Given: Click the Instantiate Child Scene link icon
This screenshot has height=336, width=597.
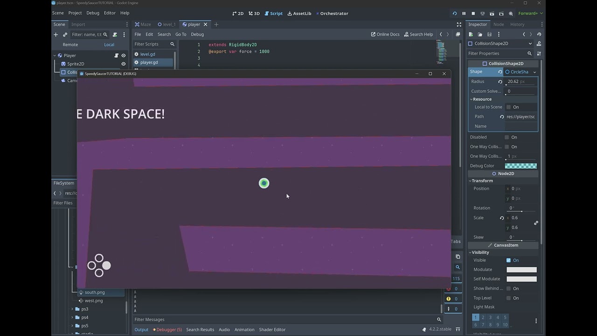Looking at the screenshot, I should [x=65, y=35].
